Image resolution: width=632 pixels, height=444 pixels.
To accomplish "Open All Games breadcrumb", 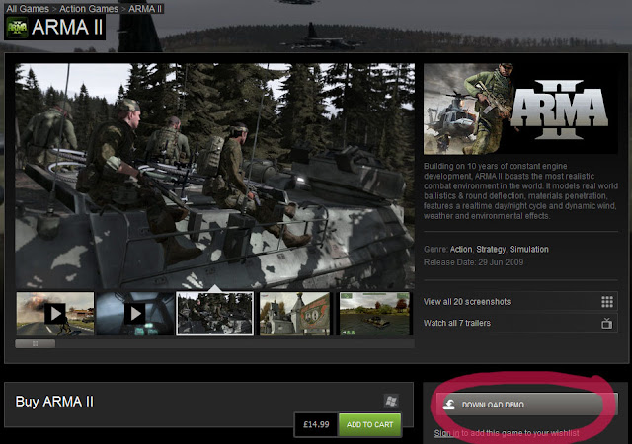I will click(x=28, y=9).
